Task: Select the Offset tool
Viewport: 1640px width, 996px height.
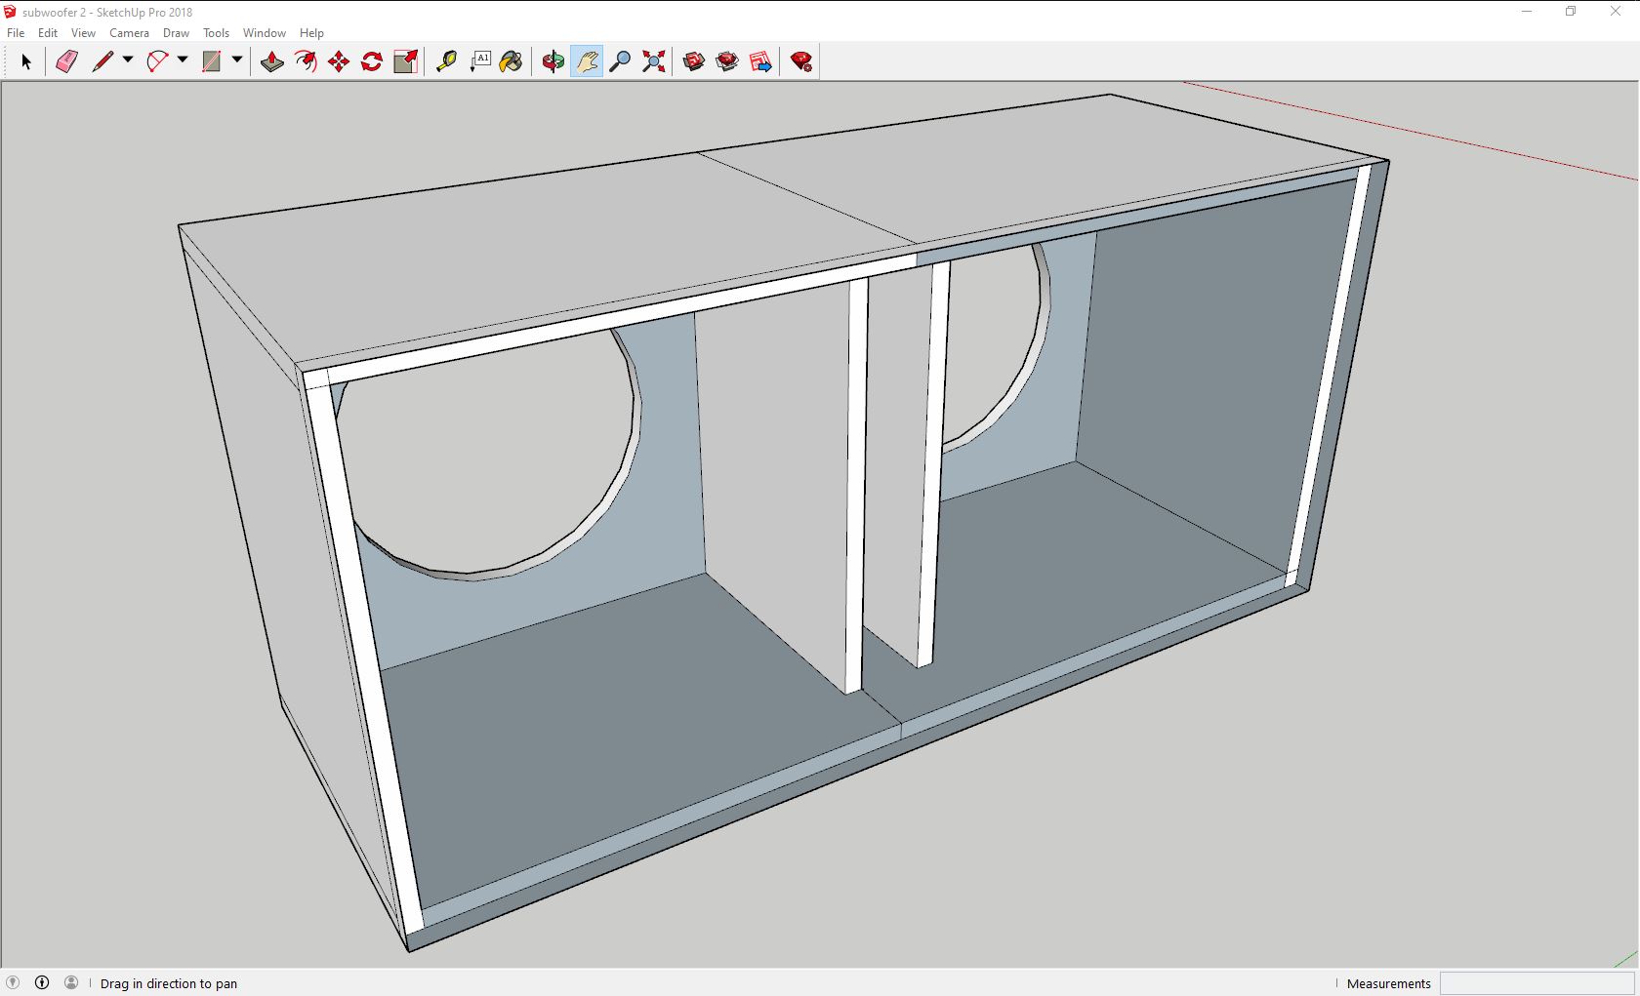Action: 306,61
